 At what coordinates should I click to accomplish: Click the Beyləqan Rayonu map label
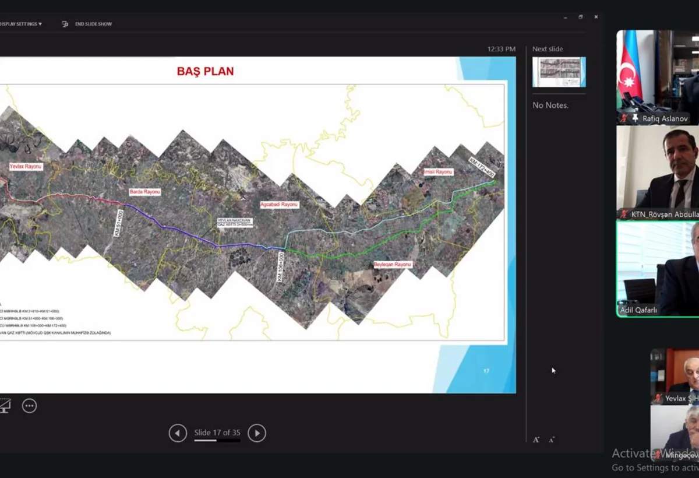pos(393,265)
